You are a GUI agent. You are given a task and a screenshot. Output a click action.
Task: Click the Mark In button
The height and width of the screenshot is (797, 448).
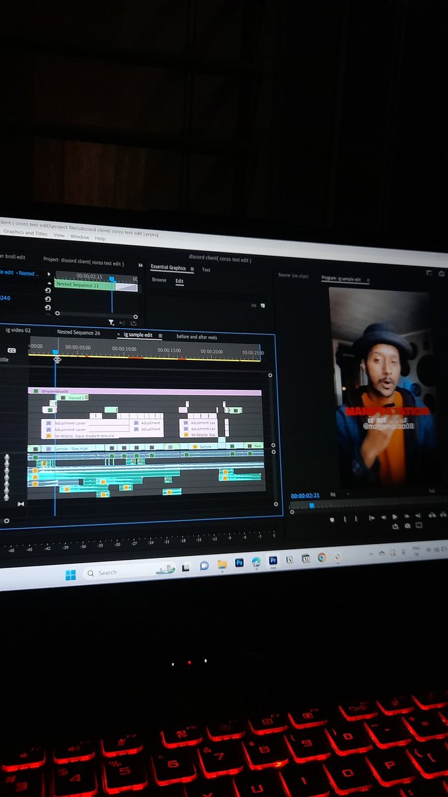click(x=345, y=519)
